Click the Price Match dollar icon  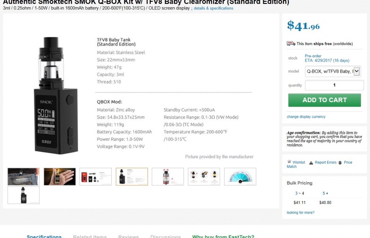(x=340, y=162)
